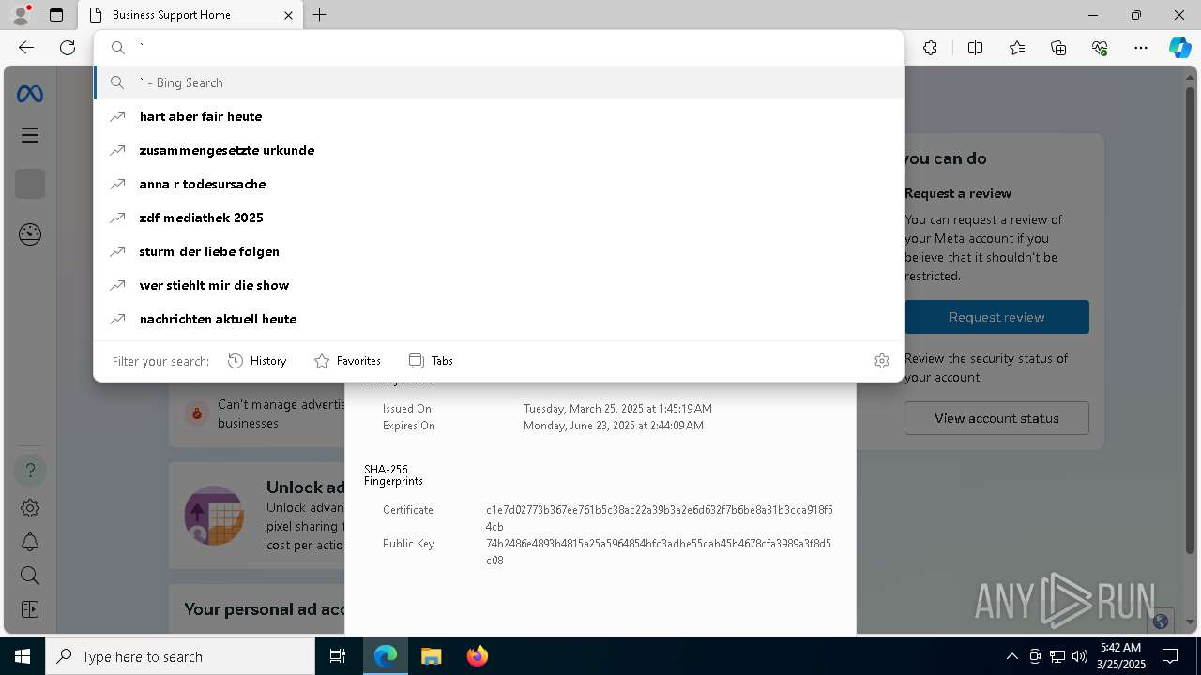
Task: Open Favorites star in toolbar
Action: (1017, 48)
